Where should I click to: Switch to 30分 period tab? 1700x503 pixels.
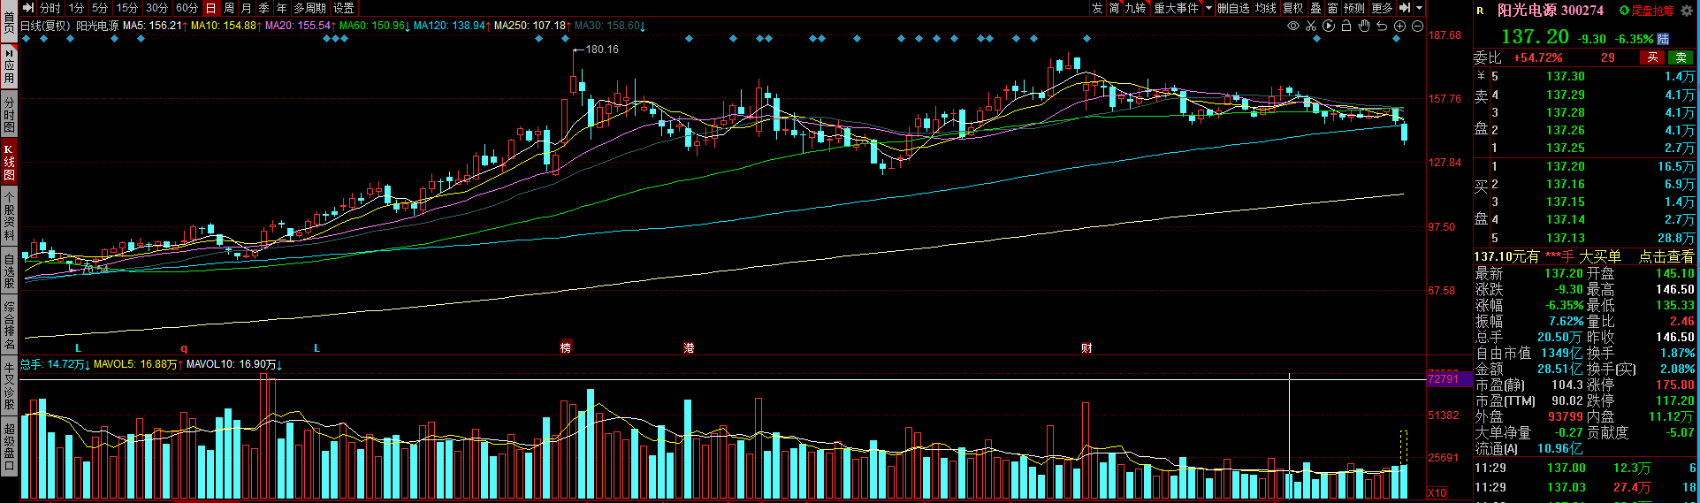[157, 8]
